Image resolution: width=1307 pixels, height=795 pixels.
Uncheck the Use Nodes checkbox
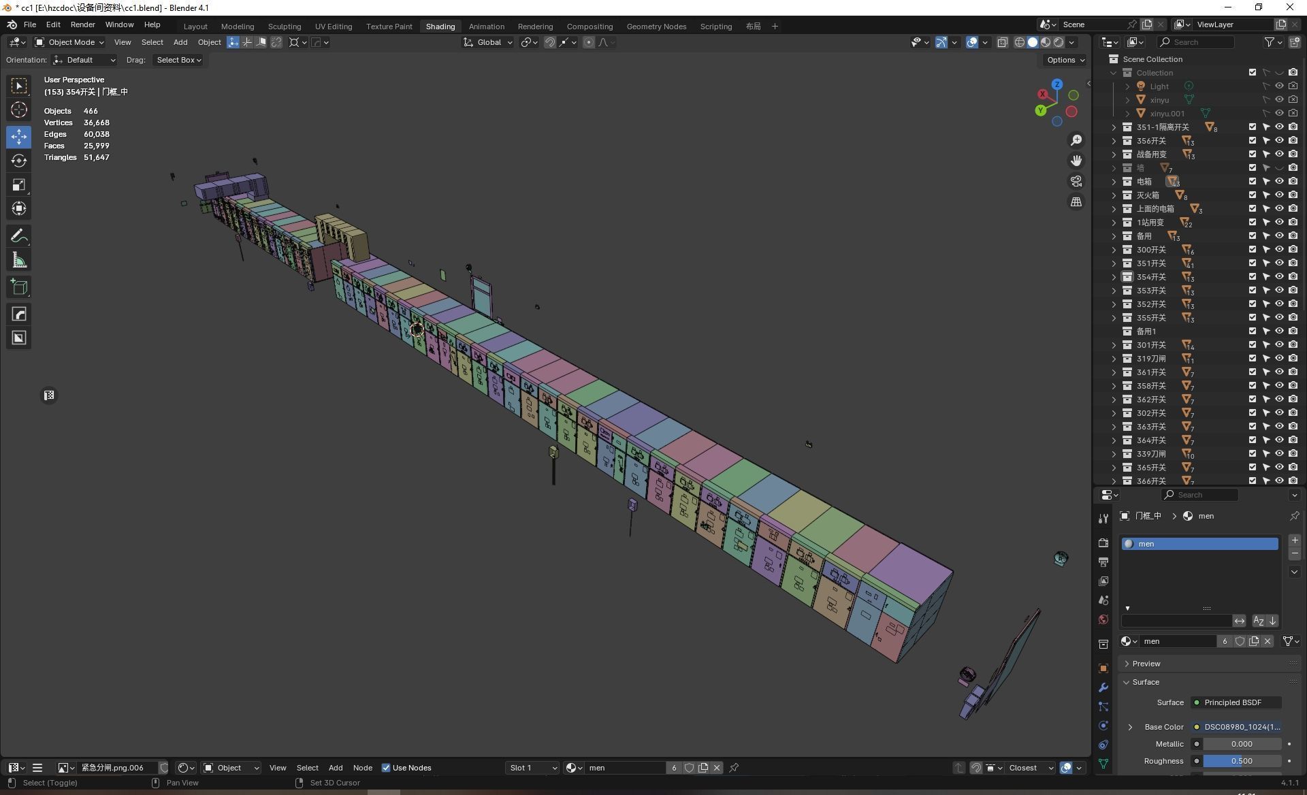[x=386, y=768]
